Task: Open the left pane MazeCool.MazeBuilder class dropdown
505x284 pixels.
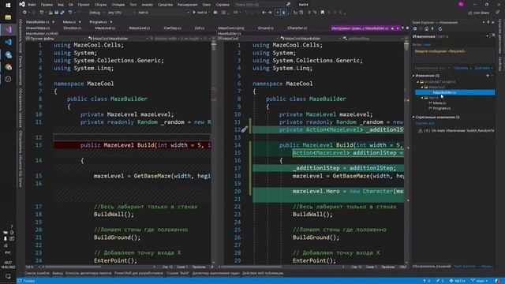Action: pyautogui.click(x=118, y=39)
